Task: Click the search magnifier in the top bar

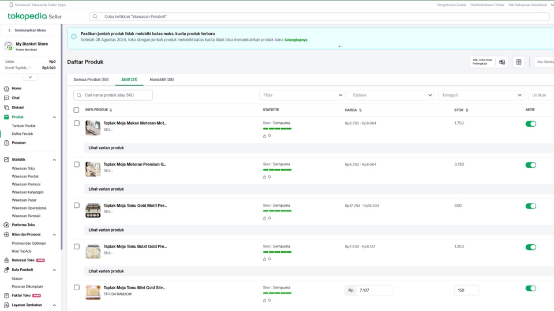Action: click(95, 17)
